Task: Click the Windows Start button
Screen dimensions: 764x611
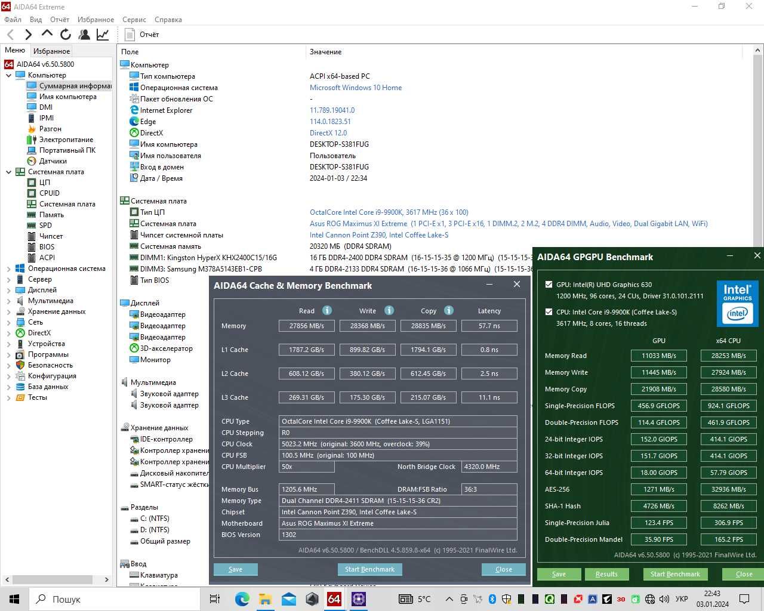Action: (14, 599)
